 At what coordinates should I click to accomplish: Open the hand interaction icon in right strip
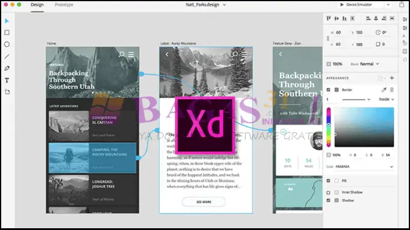pyautogui.click(x=405, y=43)
